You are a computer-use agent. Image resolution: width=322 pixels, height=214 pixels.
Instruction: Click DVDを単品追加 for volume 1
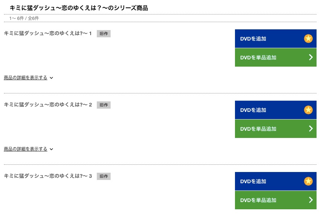pyautogui.click(x=276, y=58)
